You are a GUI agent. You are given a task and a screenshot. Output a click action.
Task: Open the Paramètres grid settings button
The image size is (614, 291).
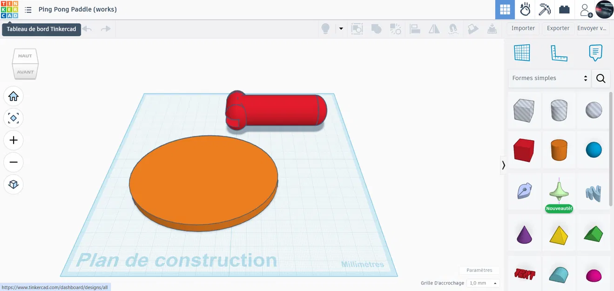tap(479, 270)
